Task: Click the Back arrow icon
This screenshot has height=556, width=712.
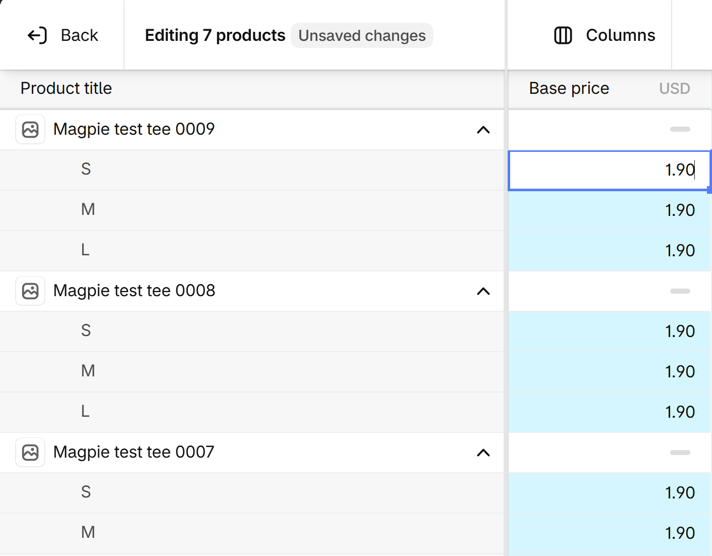Action: [x=37, y=35]
